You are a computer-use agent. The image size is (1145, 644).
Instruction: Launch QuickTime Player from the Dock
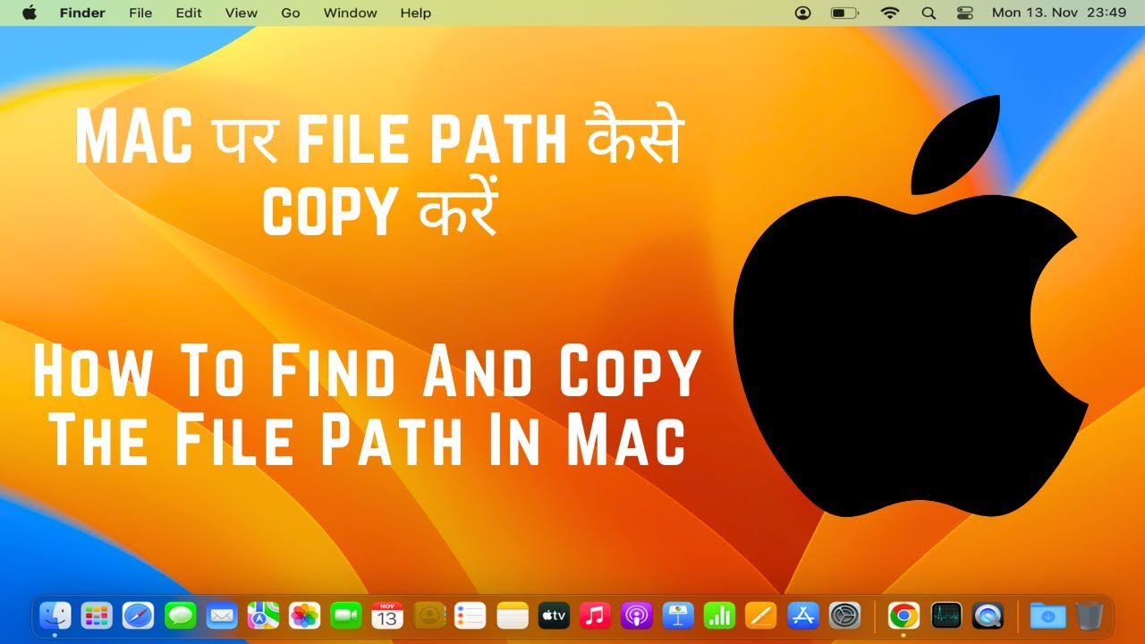[988, 615]
